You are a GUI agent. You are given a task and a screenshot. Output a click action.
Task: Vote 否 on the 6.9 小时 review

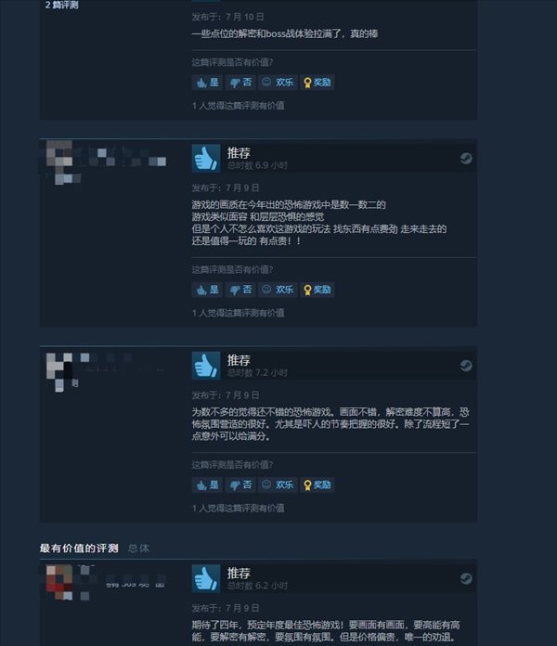coord(240,290)
